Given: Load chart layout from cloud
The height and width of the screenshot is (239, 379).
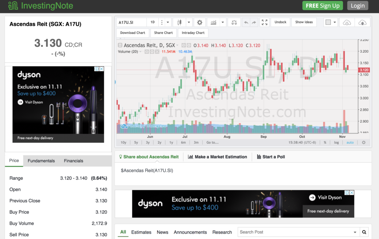Looking at the screenshot, I should tap(347, 23).
